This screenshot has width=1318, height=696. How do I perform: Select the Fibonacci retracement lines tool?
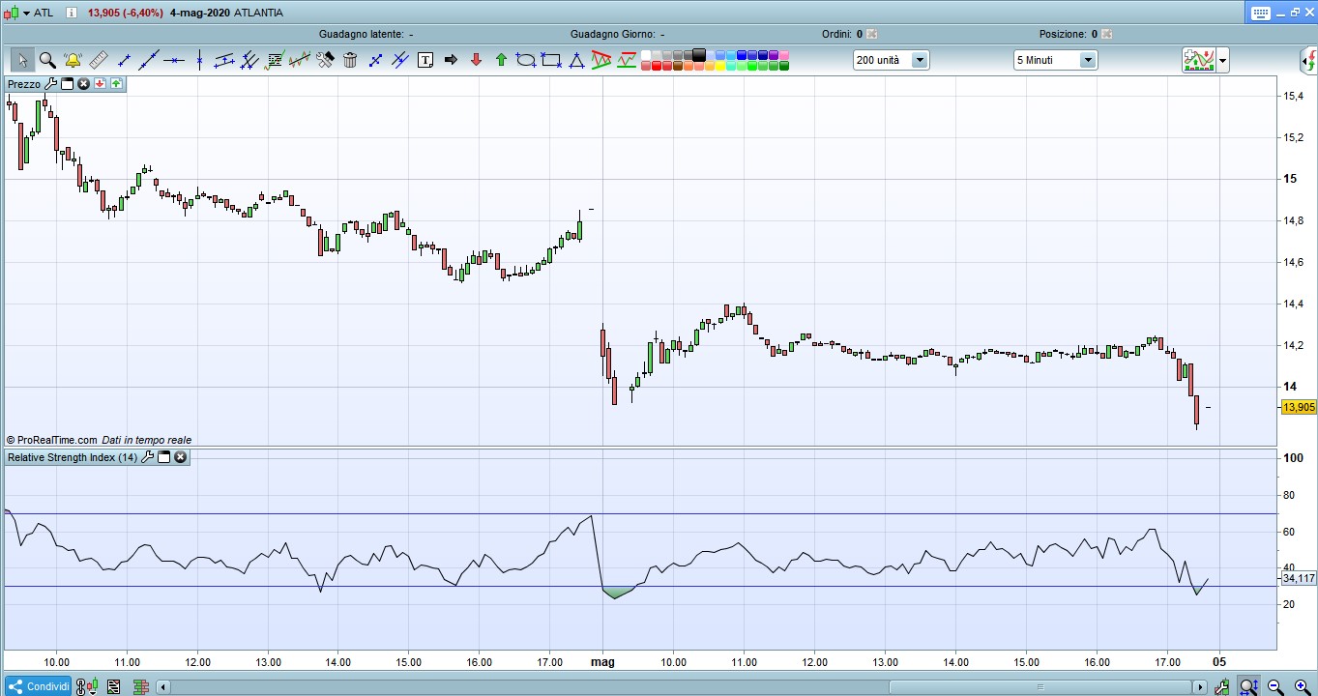[249, 60]
